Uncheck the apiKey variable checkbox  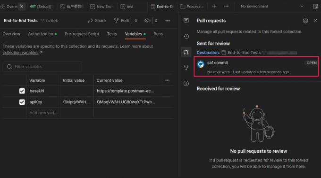pyautogui.click(x=22, y=102)
